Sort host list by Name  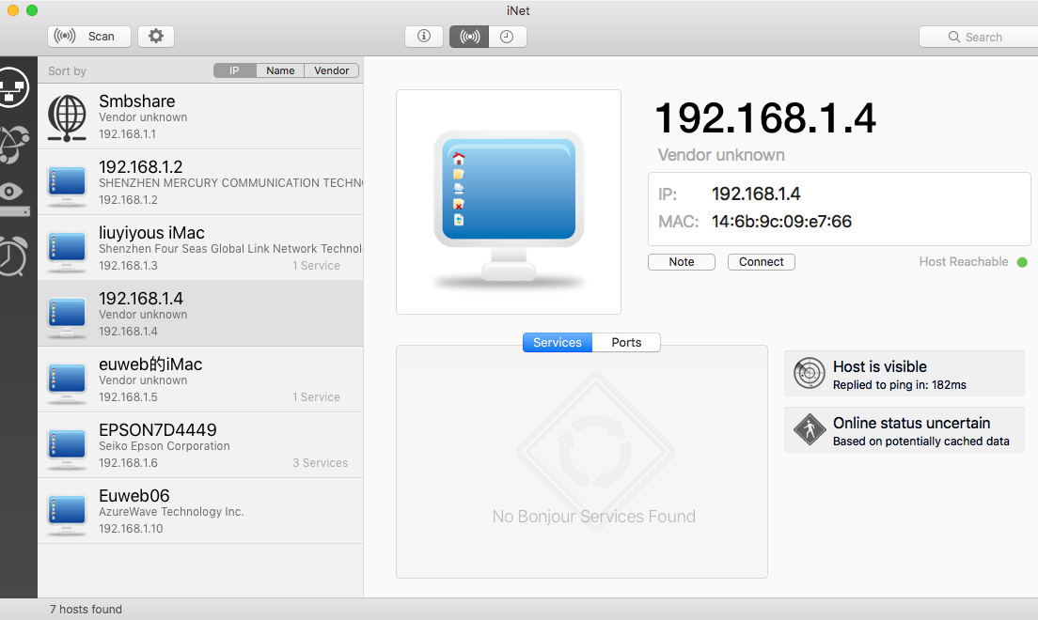(x=280, y=70)
